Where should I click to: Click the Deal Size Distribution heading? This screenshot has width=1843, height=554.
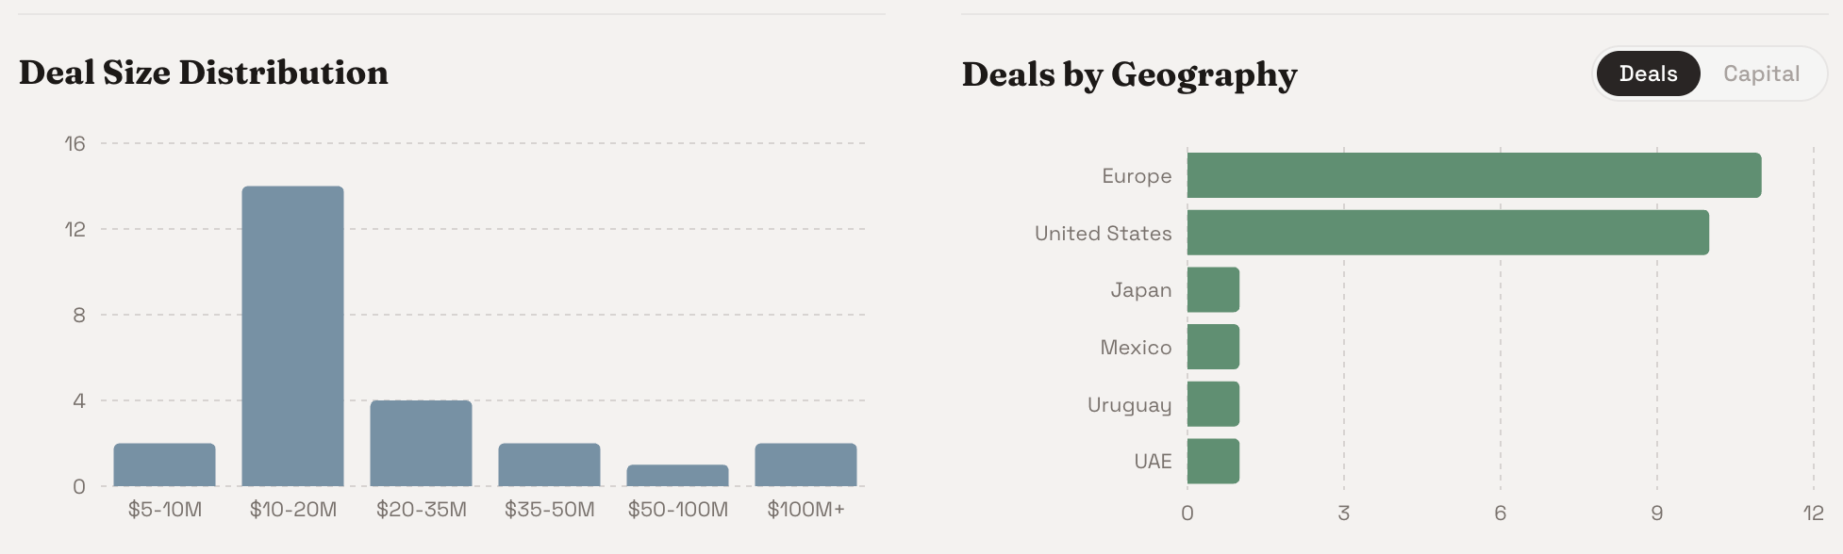(204, 73)
